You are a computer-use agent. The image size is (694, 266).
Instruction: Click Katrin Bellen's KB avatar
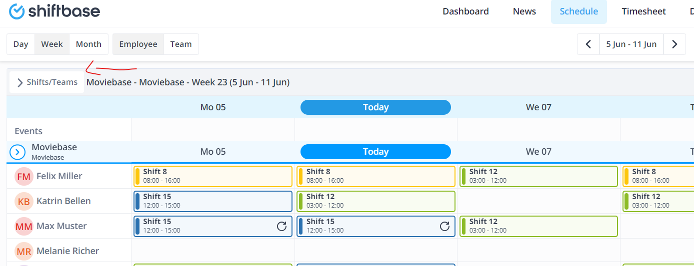tap(24, 201)
